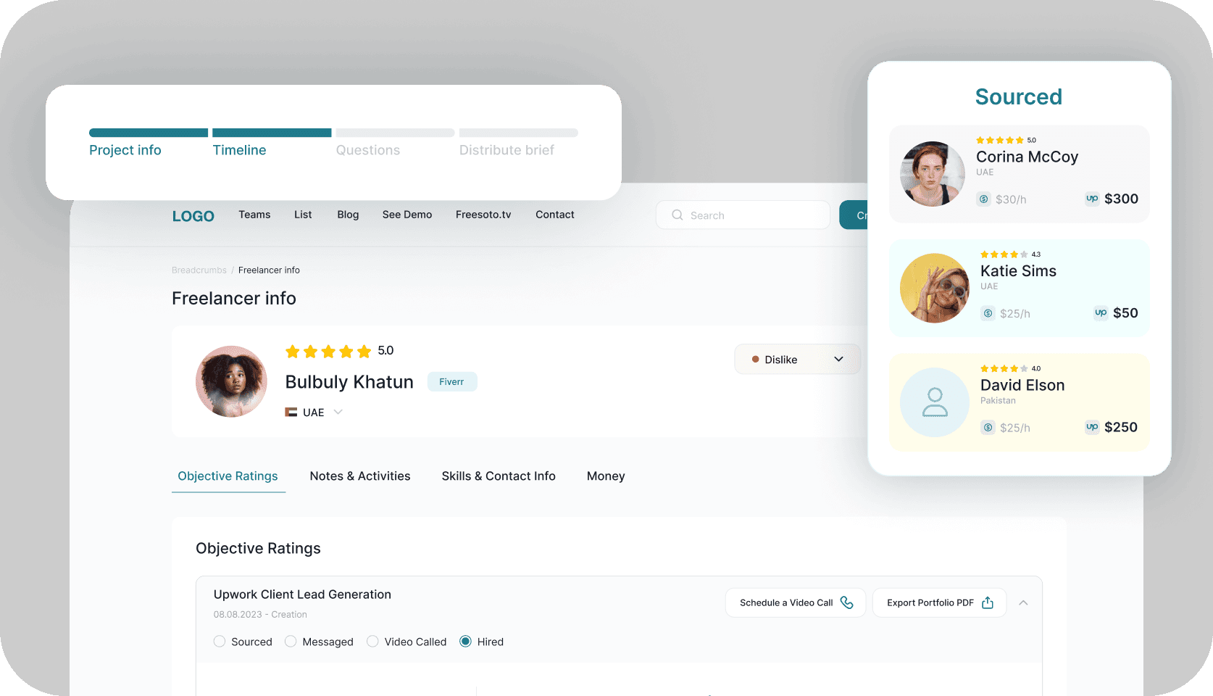Screen dimensions: 1213x696
Task: Click the star rating on Corina McCoy's card
Action: point(1000,141)
